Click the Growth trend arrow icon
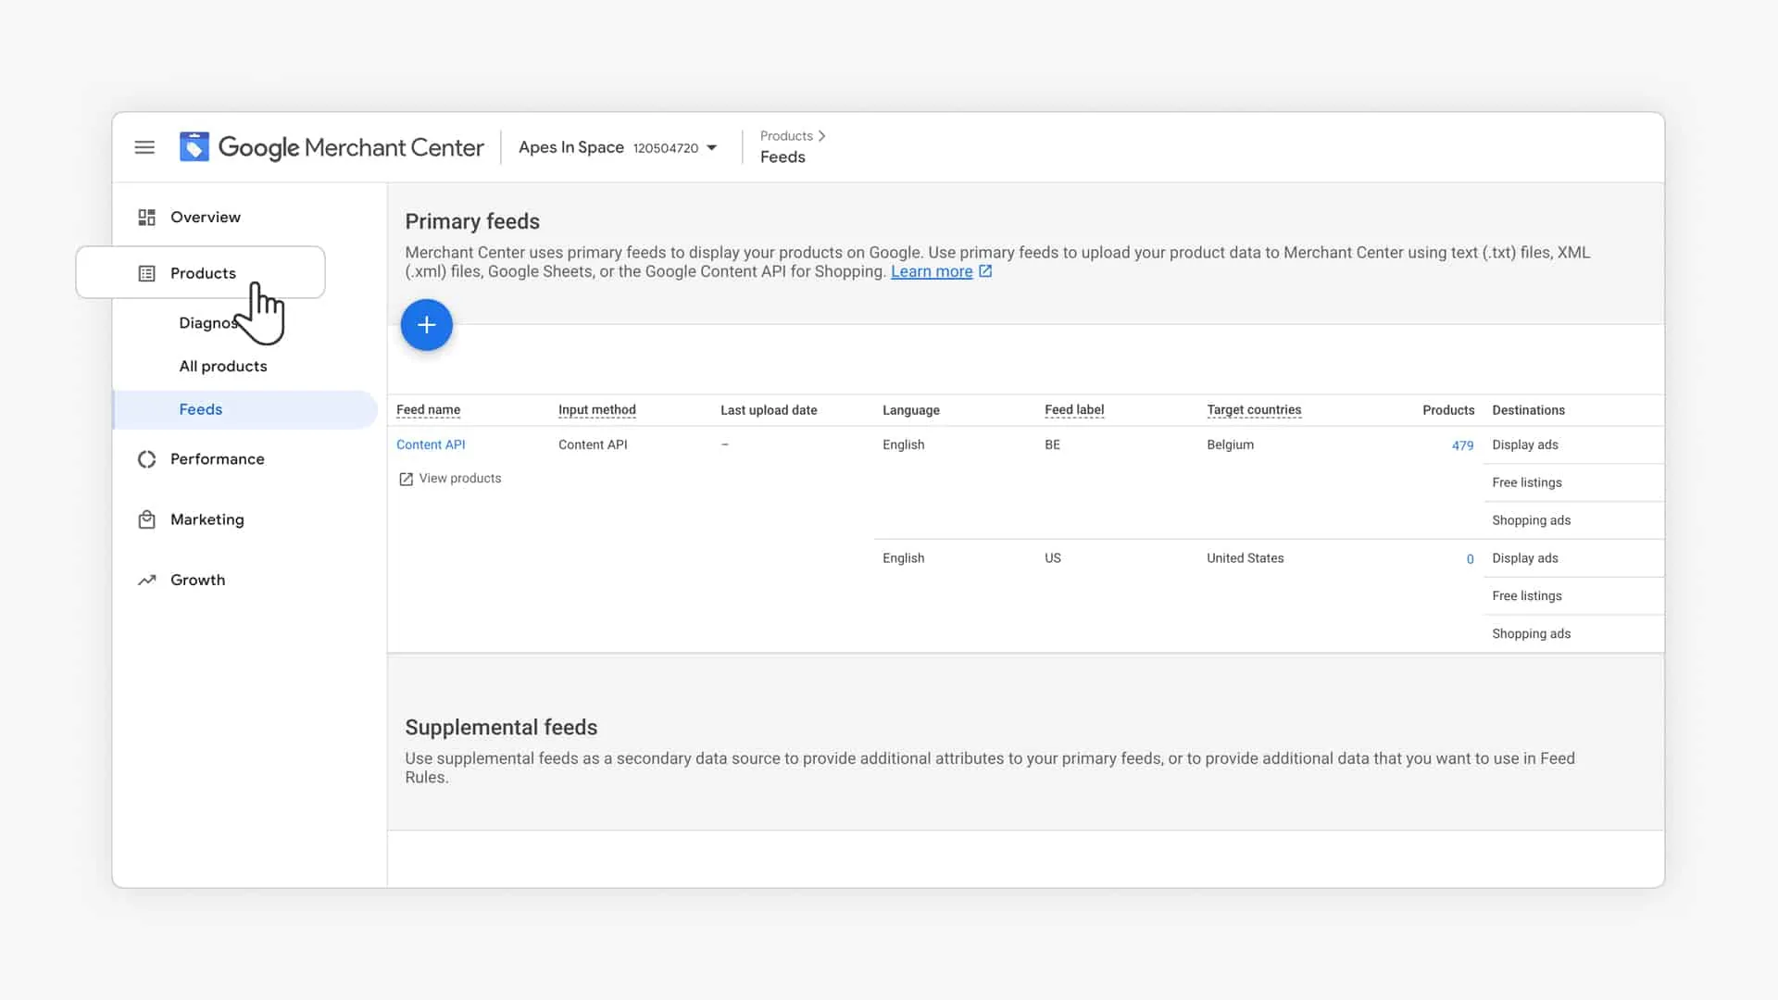Viewport: 1778px width, 1000px height. (x=146, y=581)
